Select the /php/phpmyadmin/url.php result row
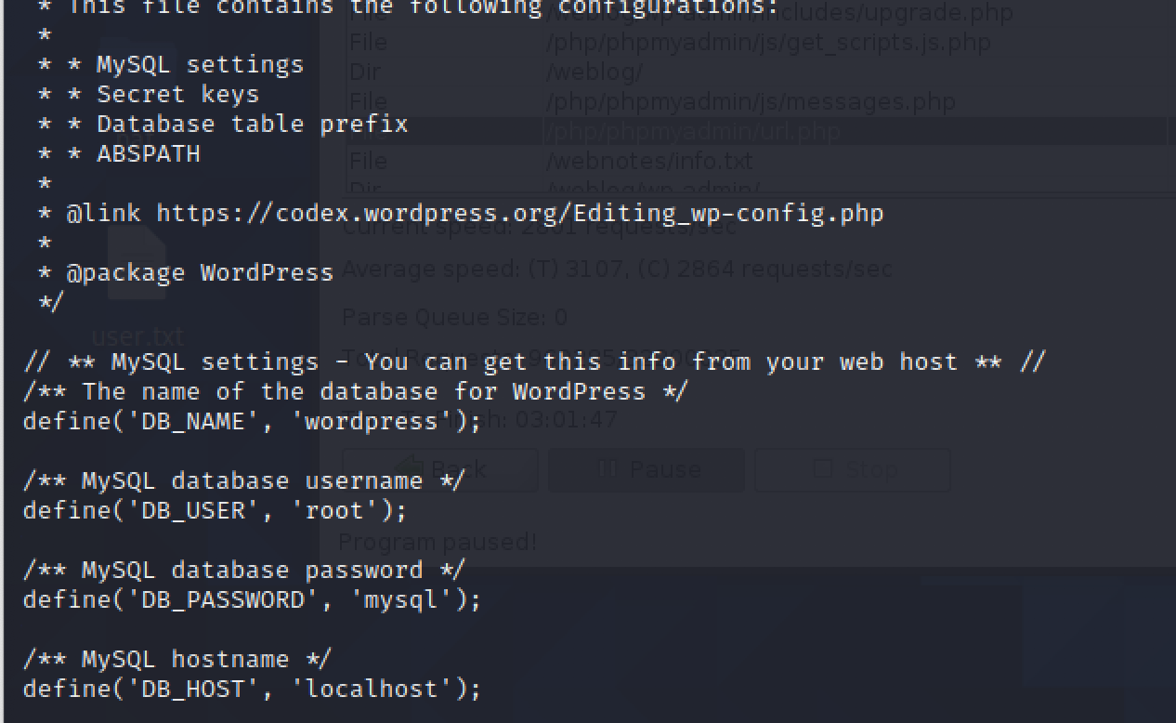This screenshot has height=723, width=1176. pyautogui.click(x=762, y=131)
